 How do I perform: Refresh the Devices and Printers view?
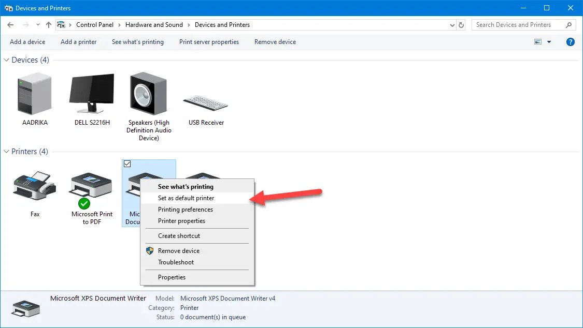[x=461, y=24]
